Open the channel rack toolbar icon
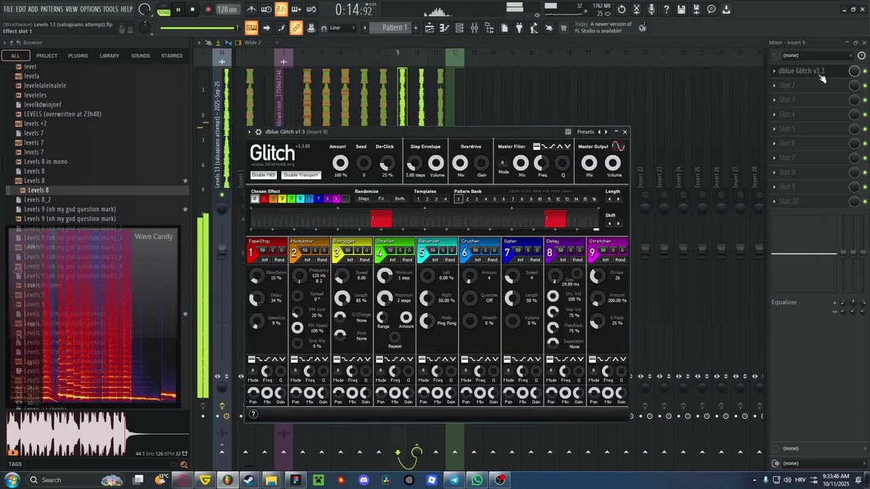Viewport: 870px width, 489px height. (x=459, y=28)
